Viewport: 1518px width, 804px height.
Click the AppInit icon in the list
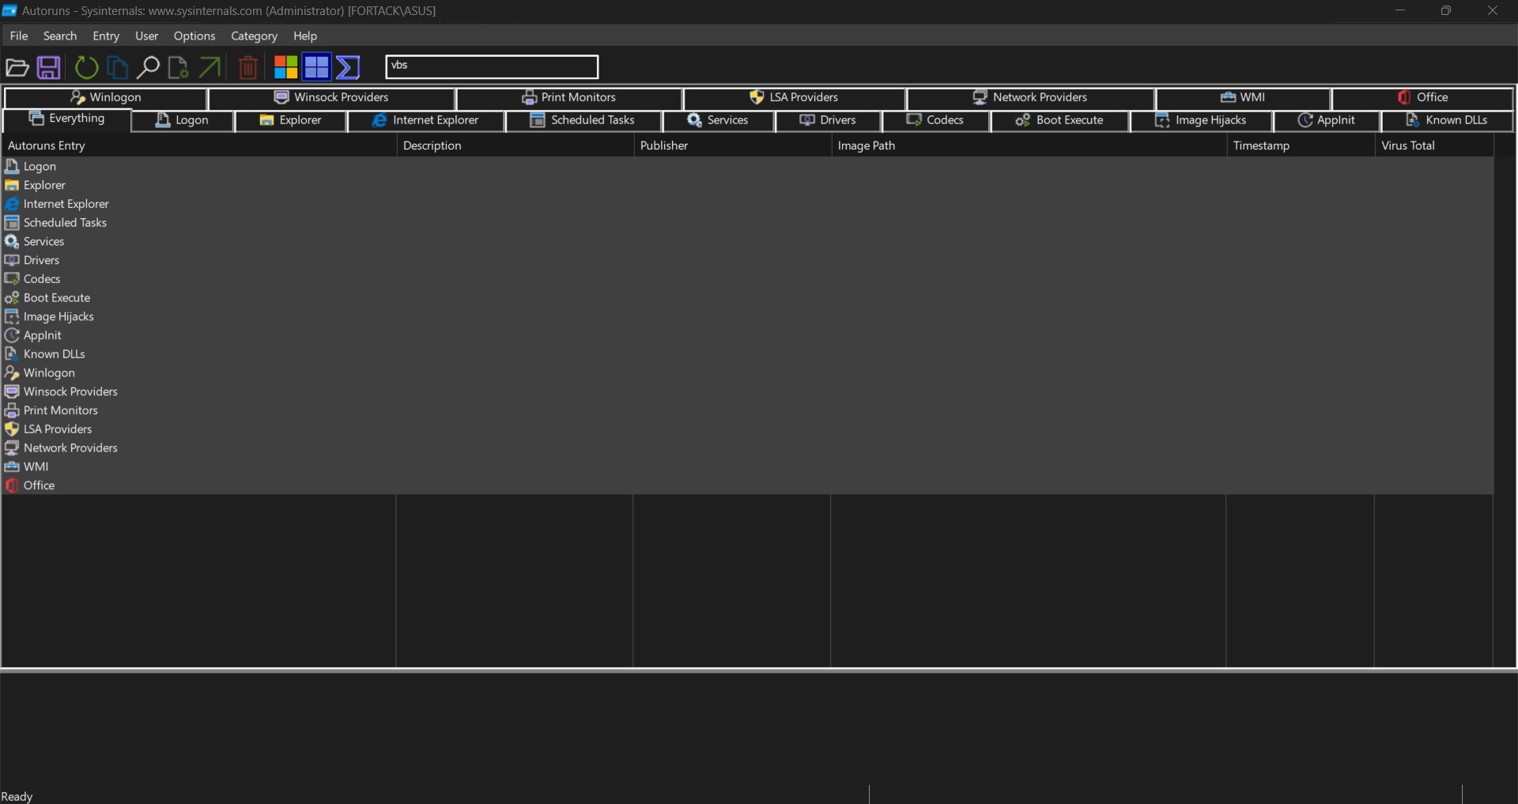(12, 335)
